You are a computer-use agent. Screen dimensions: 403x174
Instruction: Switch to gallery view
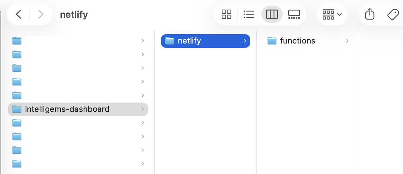[x=294, y=14]
